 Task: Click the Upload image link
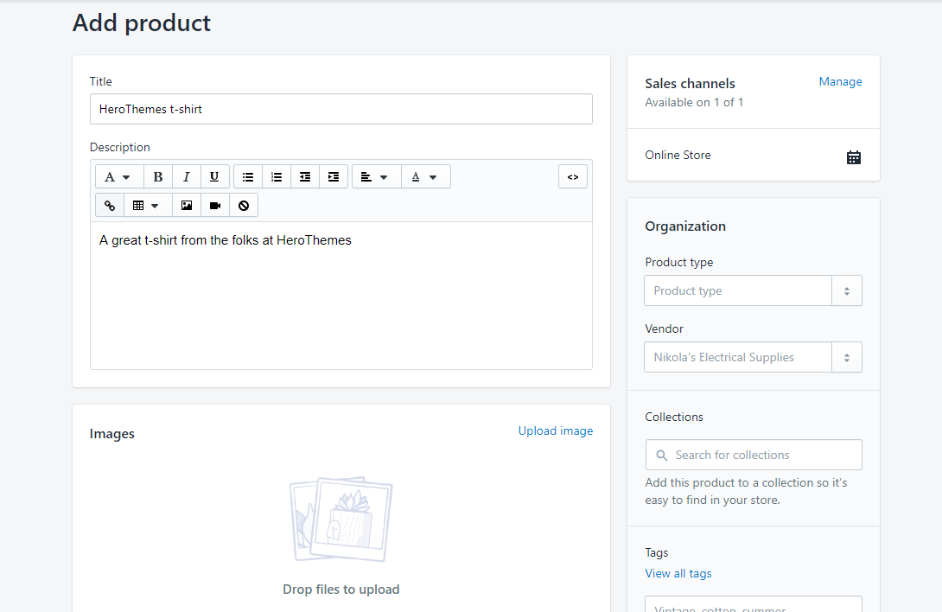[556, 430]
